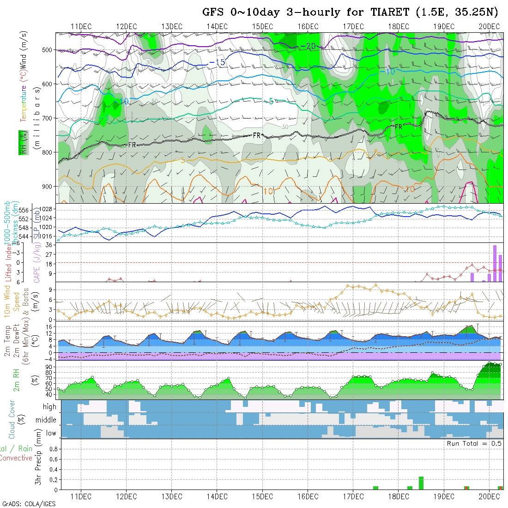Select the Run Total = 0.5 text

click(x=474, y=443)
